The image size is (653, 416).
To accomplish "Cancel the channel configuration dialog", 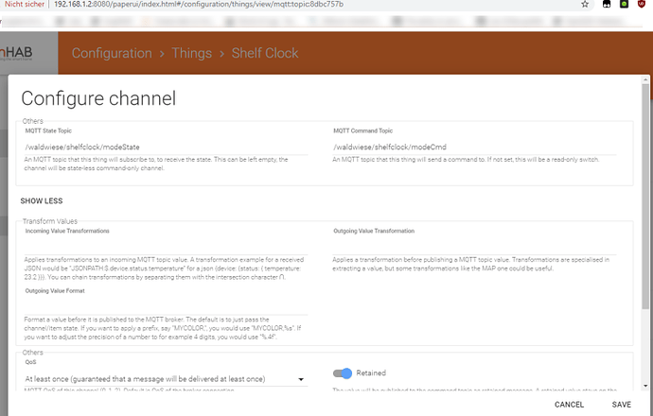I will [x=569, y=405].
